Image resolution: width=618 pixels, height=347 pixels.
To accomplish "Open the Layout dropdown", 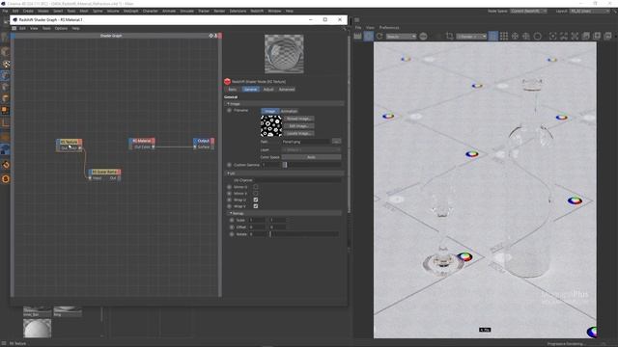I will (x=589, y=11).
